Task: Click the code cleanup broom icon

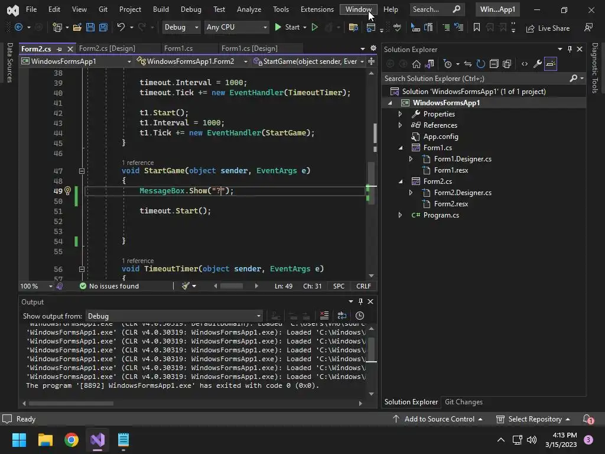Action: 186,286
